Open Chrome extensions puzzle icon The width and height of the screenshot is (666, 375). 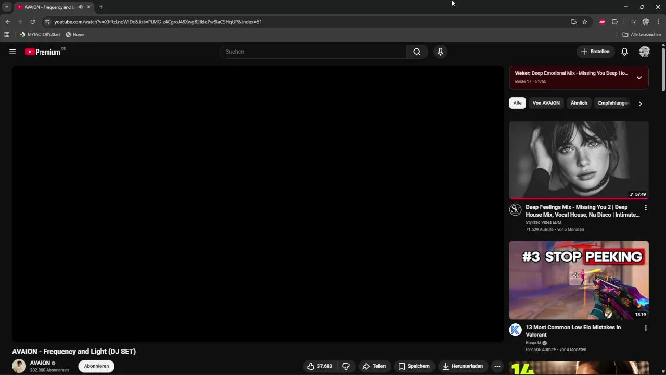(x=615, y=22)
